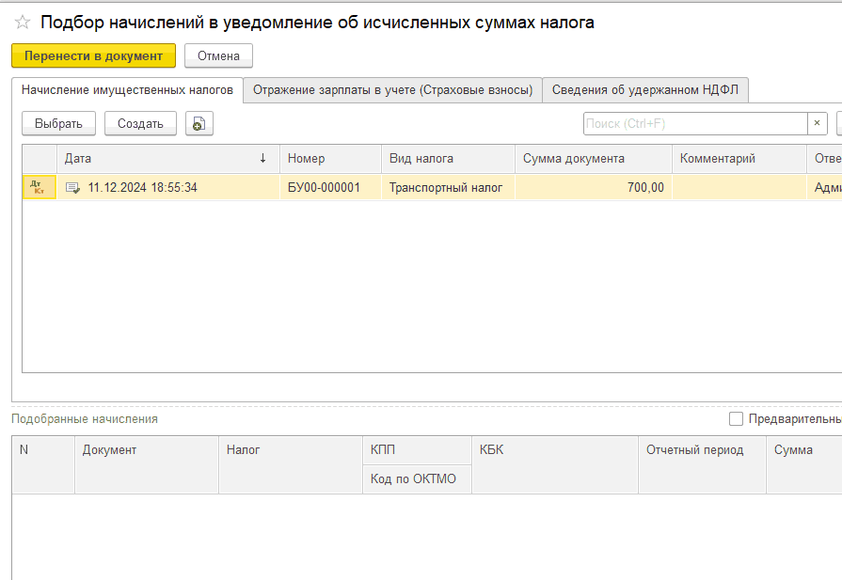Click the Выбрать button

pyautogui.click(x=56, y=123)
